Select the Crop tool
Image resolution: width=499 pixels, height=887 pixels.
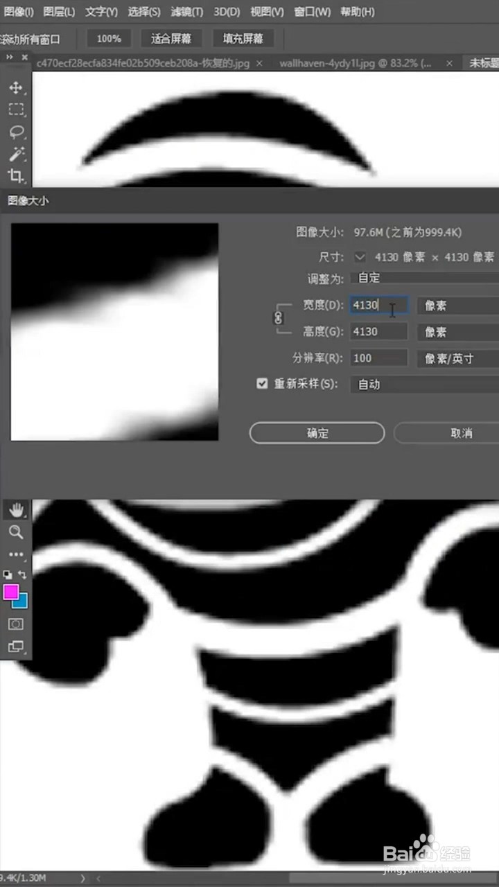click(x=16, y=175)
